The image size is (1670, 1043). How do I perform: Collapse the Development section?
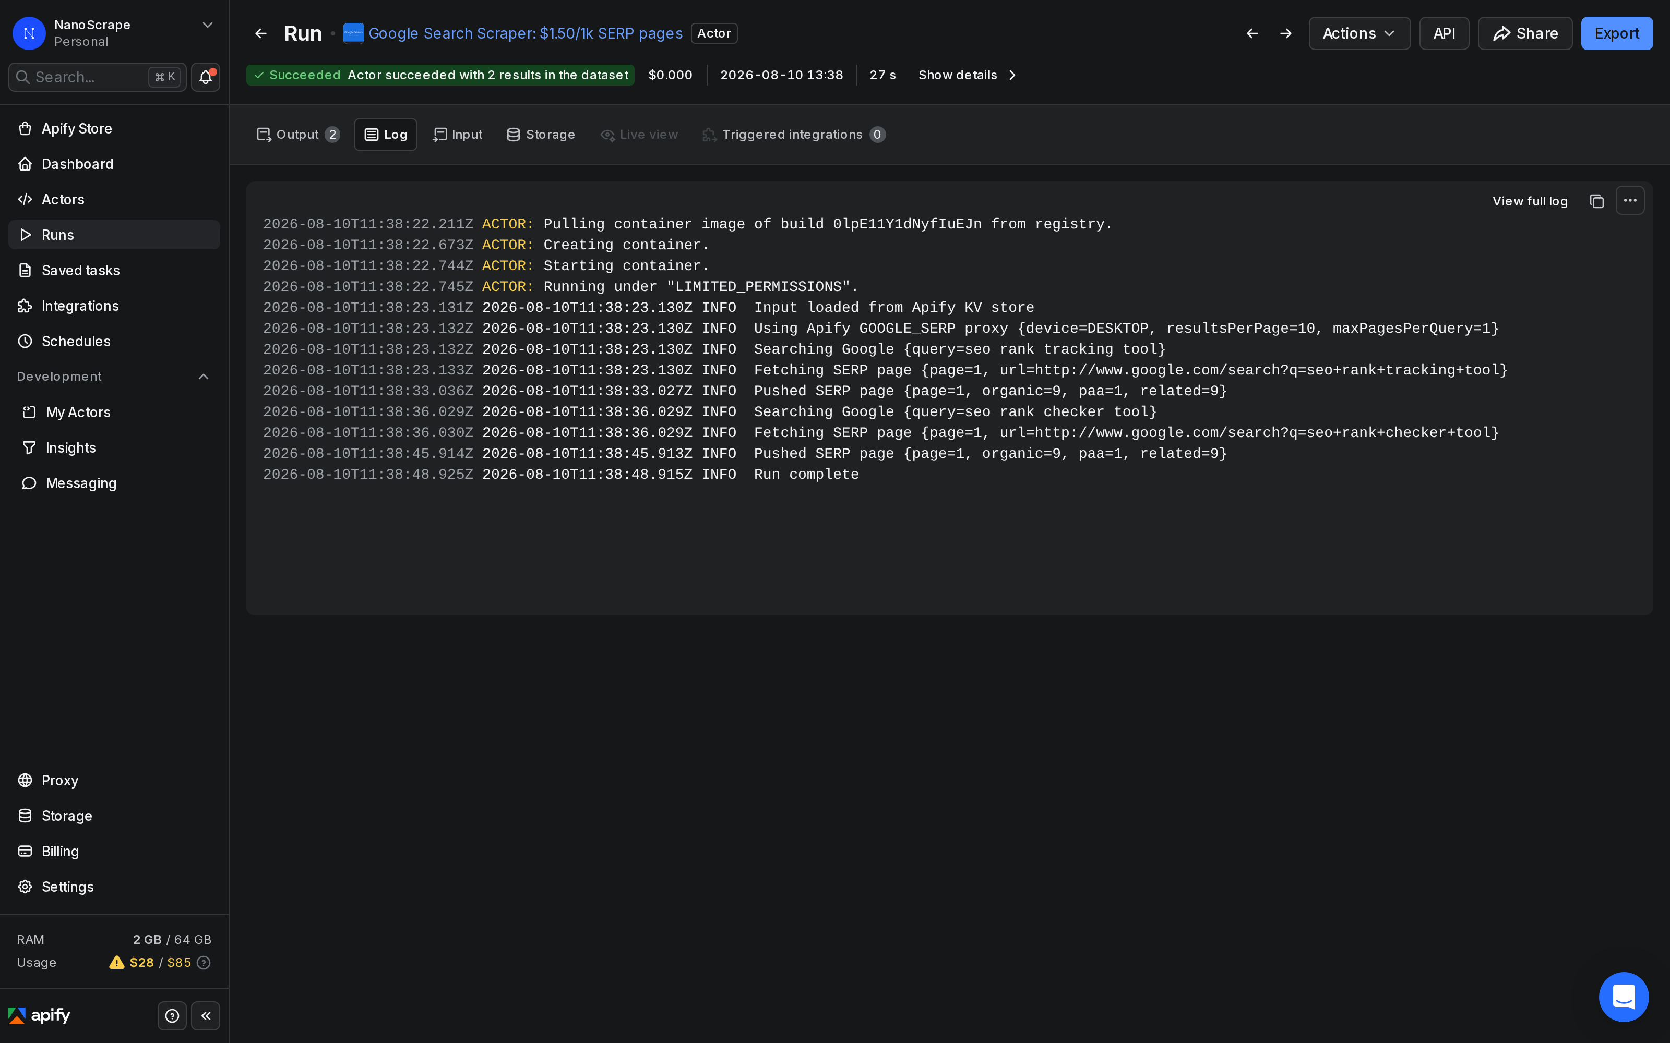point(203,376)
